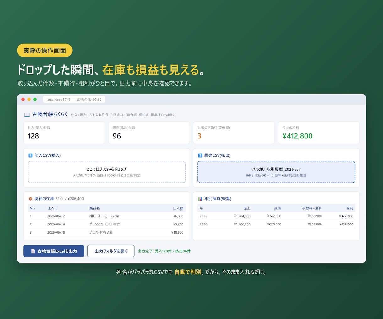
Task: Click the red close window dot
Action: (23, 100)
